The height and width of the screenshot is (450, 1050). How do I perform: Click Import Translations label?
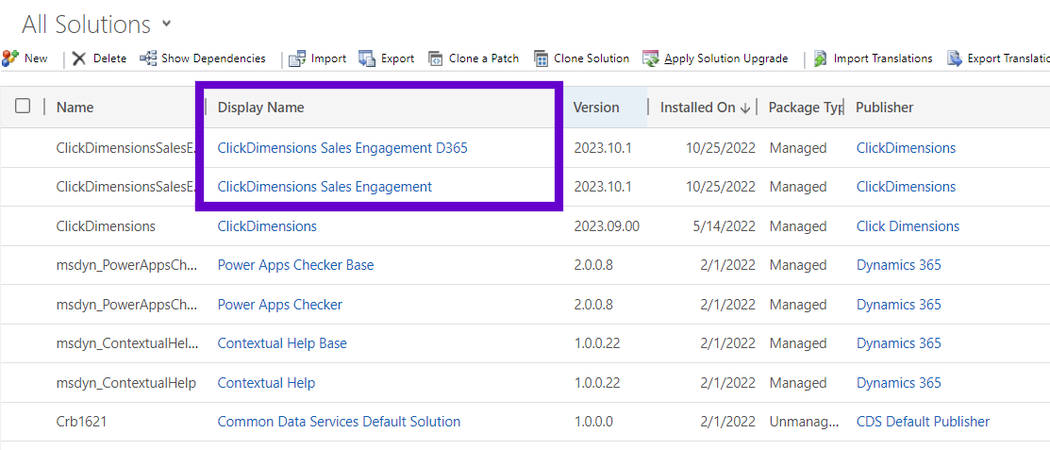click(883, 58)
